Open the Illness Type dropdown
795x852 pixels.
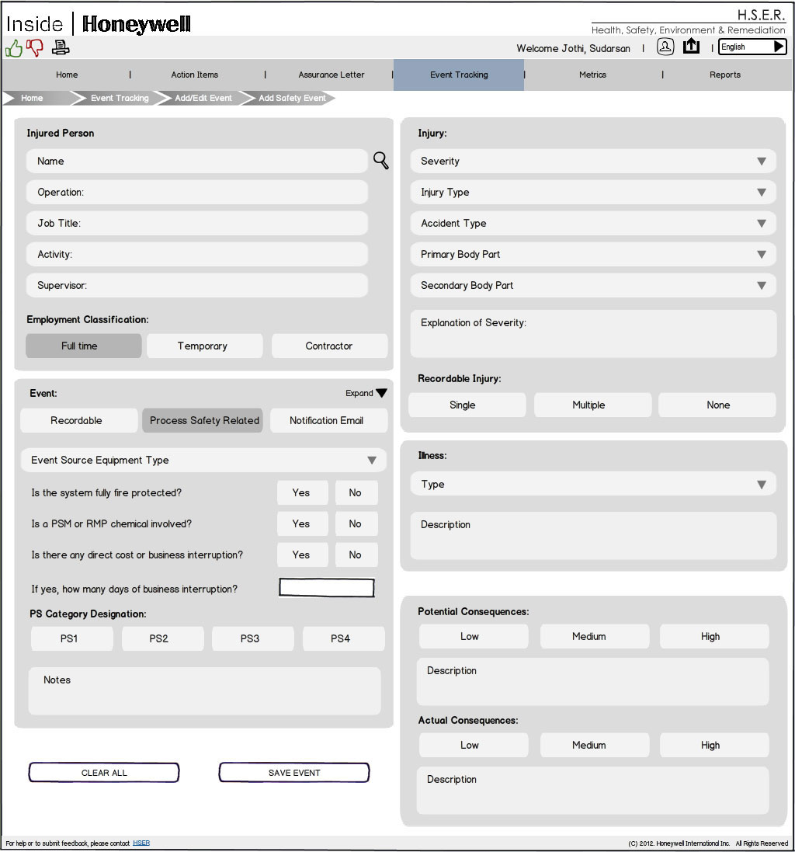coord(593,485)
